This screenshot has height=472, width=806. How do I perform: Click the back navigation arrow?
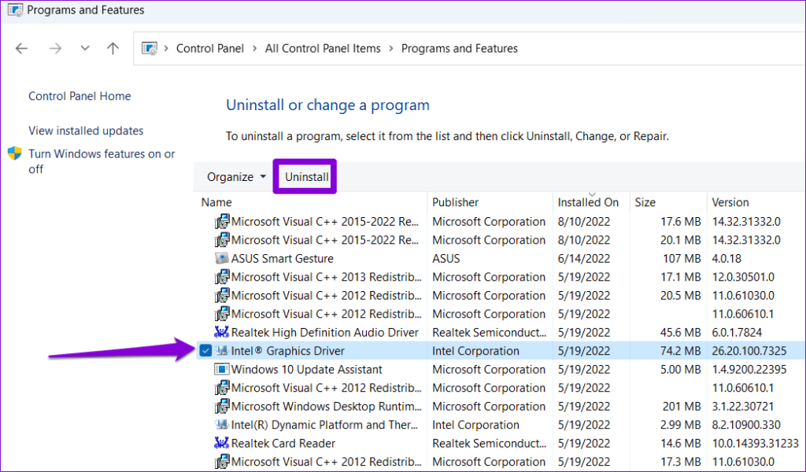pyautogui.click(x=21, y=48)
